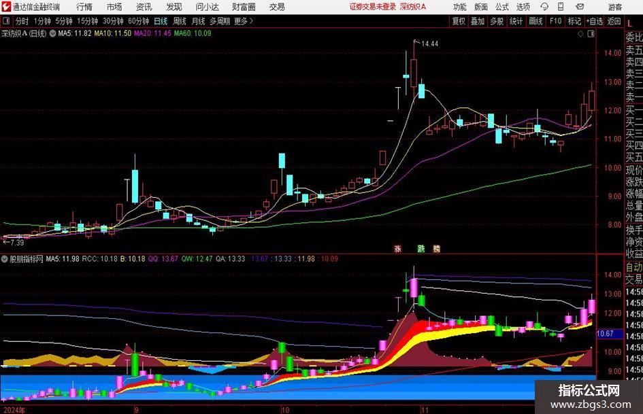Expand the 更多 periods chevron
This screenshot has width=643, height=414.
251,21
